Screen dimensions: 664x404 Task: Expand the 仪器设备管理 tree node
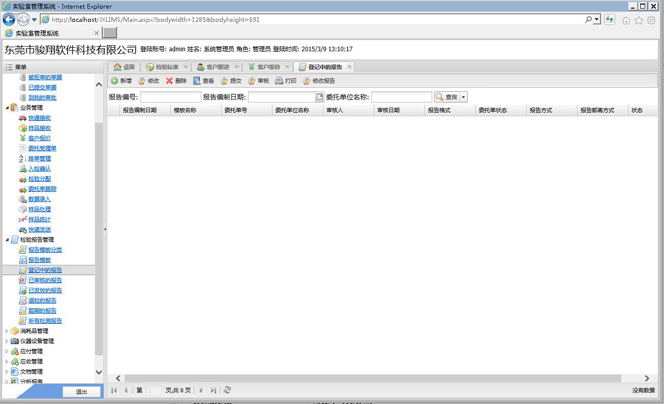[x=7, y=341]
